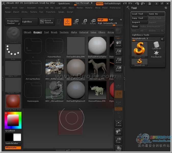
Task: Click the Load Tool button
Action: tap(139, 14)
